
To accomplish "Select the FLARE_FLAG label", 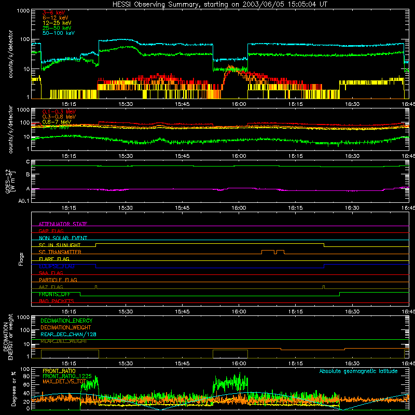I will point(54,259).
